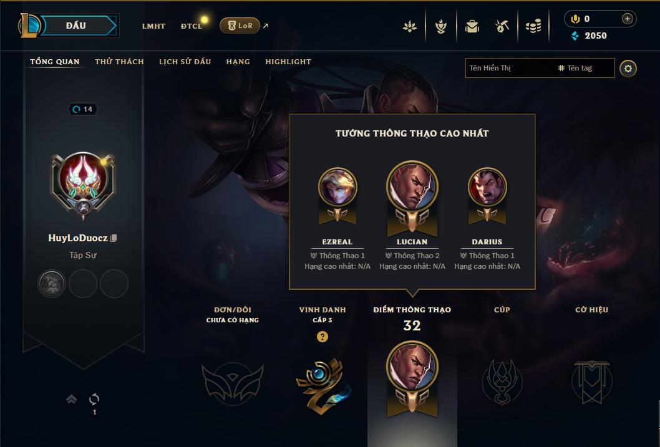The height and width of the screenshot is (447, 660).
Task: Select the Lucian champion mastery portrait in the popup
Action: (412, 186)
